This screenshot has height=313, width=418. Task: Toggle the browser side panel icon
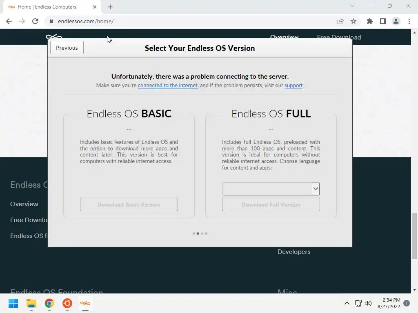click(x=383, y=21)
